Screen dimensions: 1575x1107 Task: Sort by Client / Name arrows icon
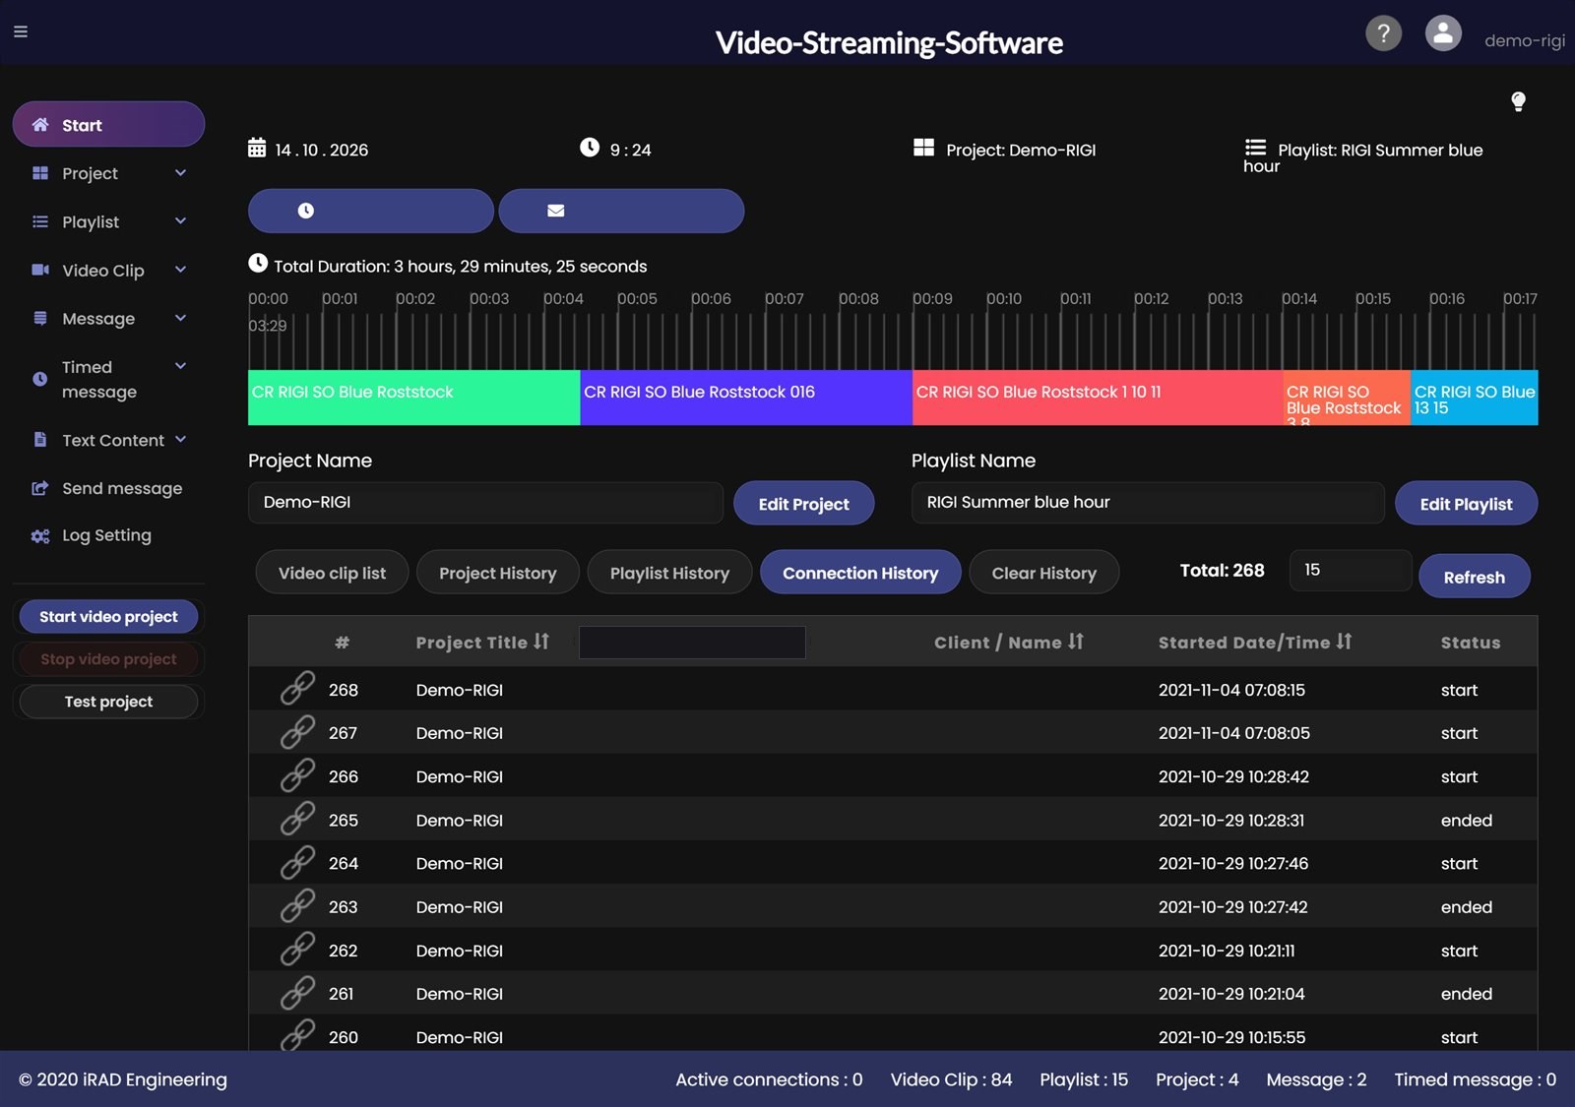1076,642
